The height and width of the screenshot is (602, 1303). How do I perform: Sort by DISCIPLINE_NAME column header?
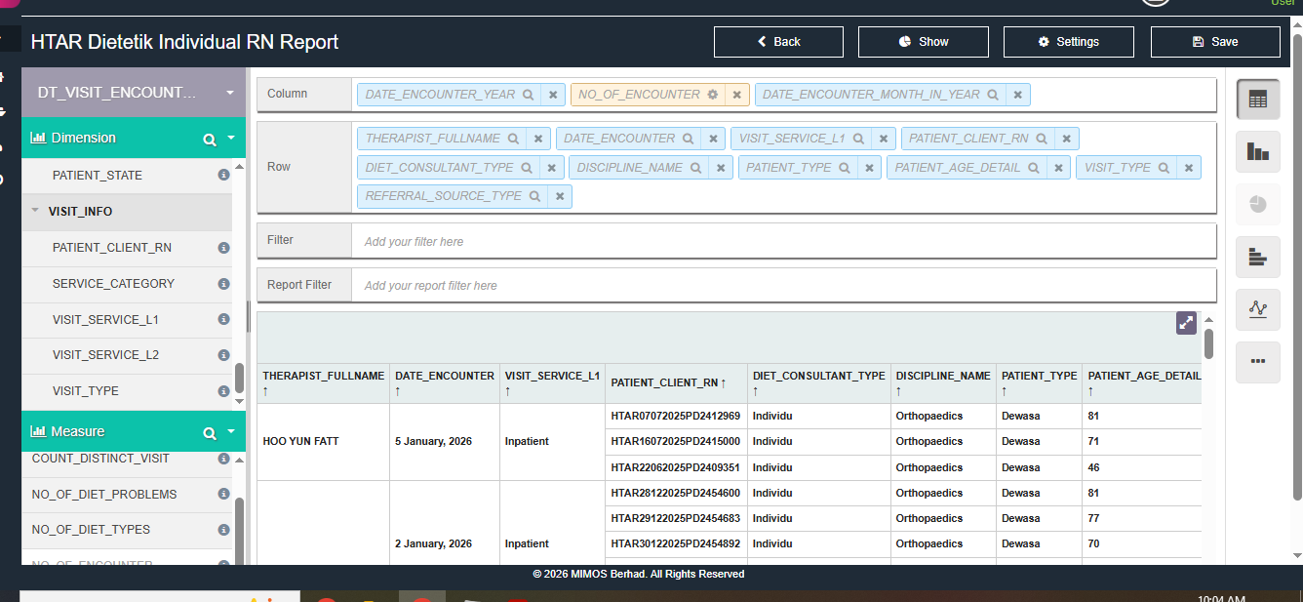pyautogui.click(x=943, y=382)
